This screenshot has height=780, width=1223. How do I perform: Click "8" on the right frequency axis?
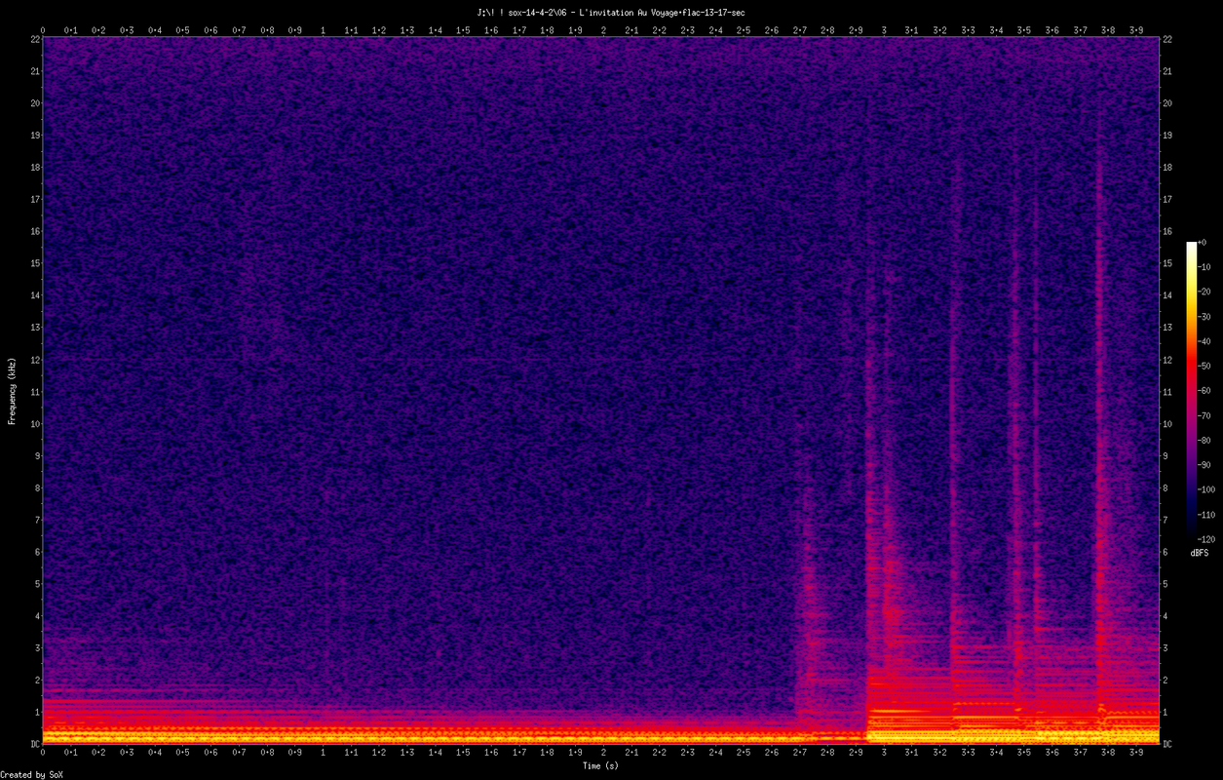point(1166,487)
